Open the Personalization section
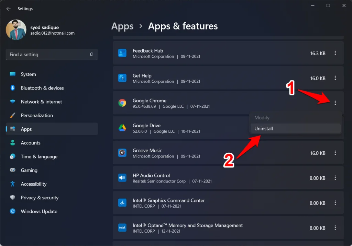 (52, 115)
